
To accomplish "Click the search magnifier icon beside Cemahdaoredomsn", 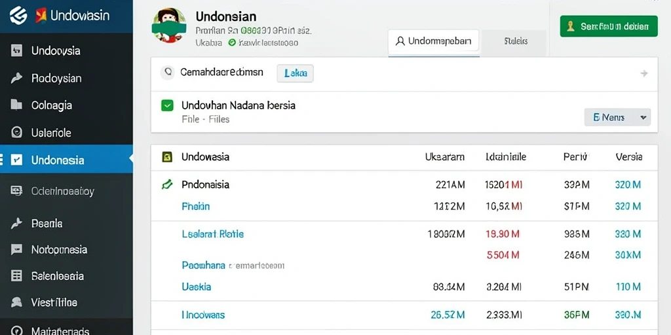I will pos(167,72).
